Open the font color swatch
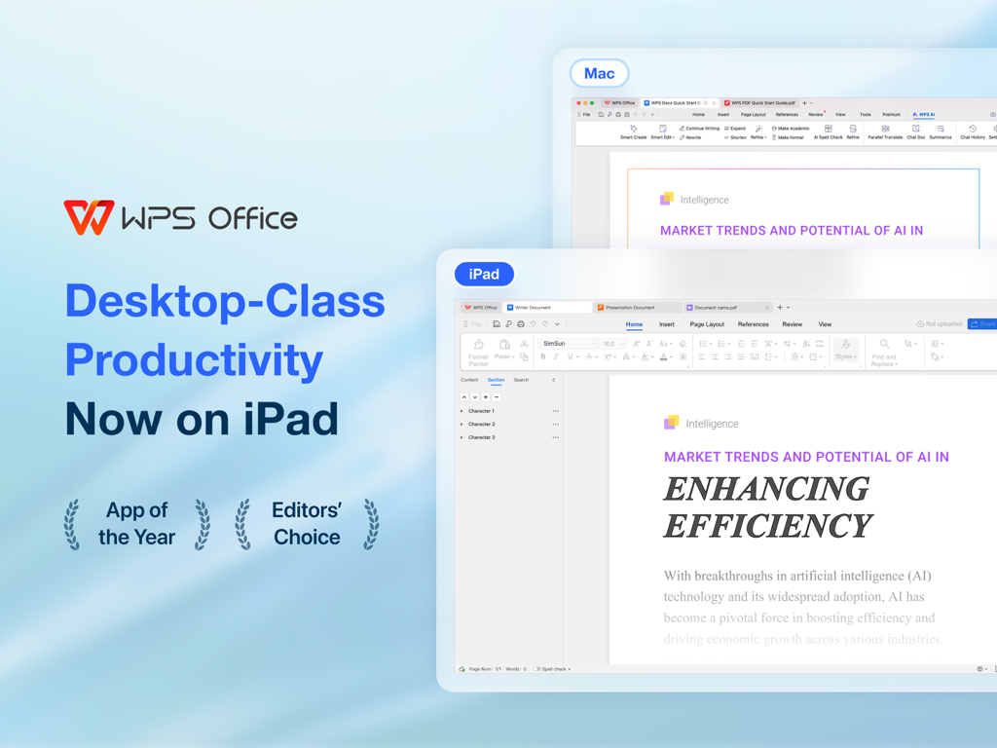This screenshot has width=997, height=748. point(662,357)
